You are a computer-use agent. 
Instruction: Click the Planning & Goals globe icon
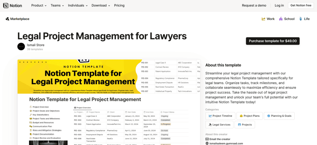pos(269,116)
